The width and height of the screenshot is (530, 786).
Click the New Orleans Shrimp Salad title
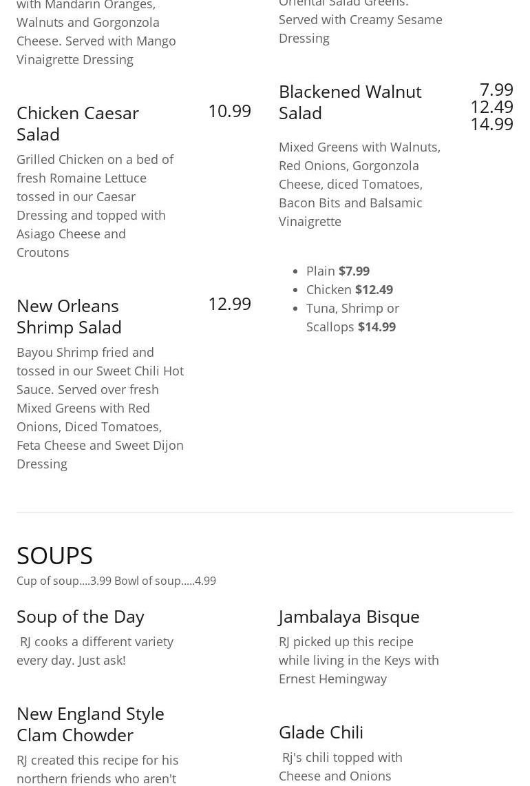point(69,316)
